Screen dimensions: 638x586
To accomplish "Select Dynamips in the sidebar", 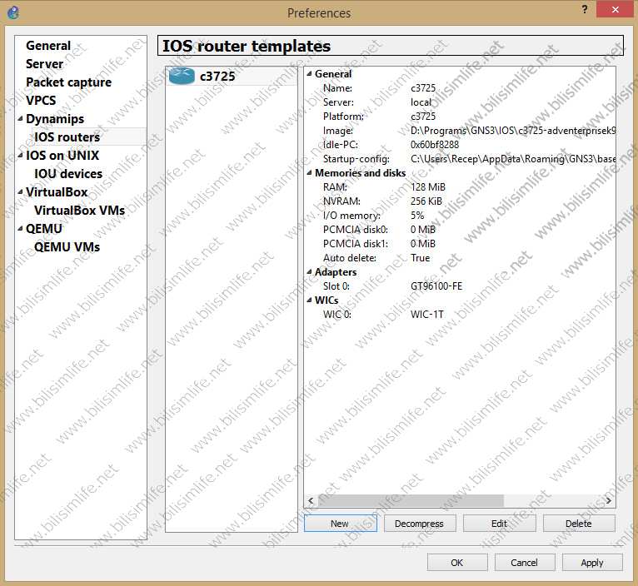I will tap(55, 119).
